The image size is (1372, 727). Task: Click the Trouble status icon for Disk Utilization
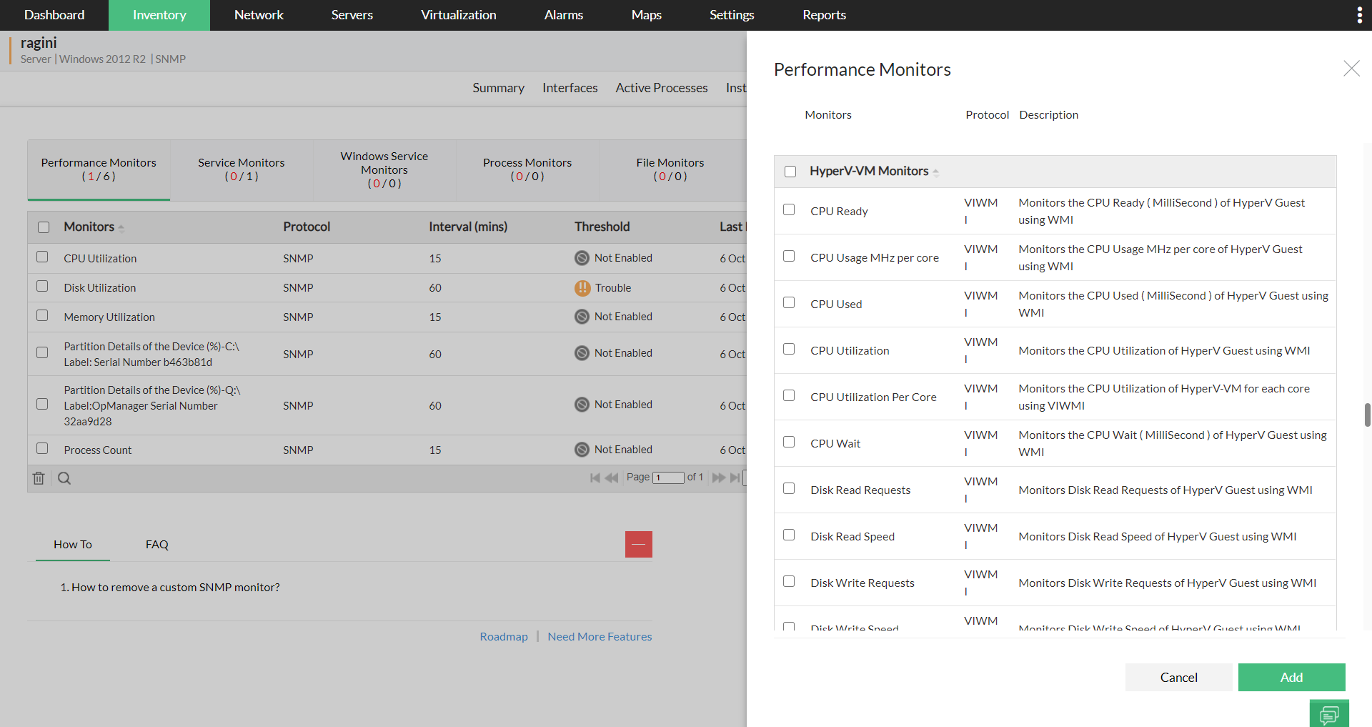pos(582,288)
